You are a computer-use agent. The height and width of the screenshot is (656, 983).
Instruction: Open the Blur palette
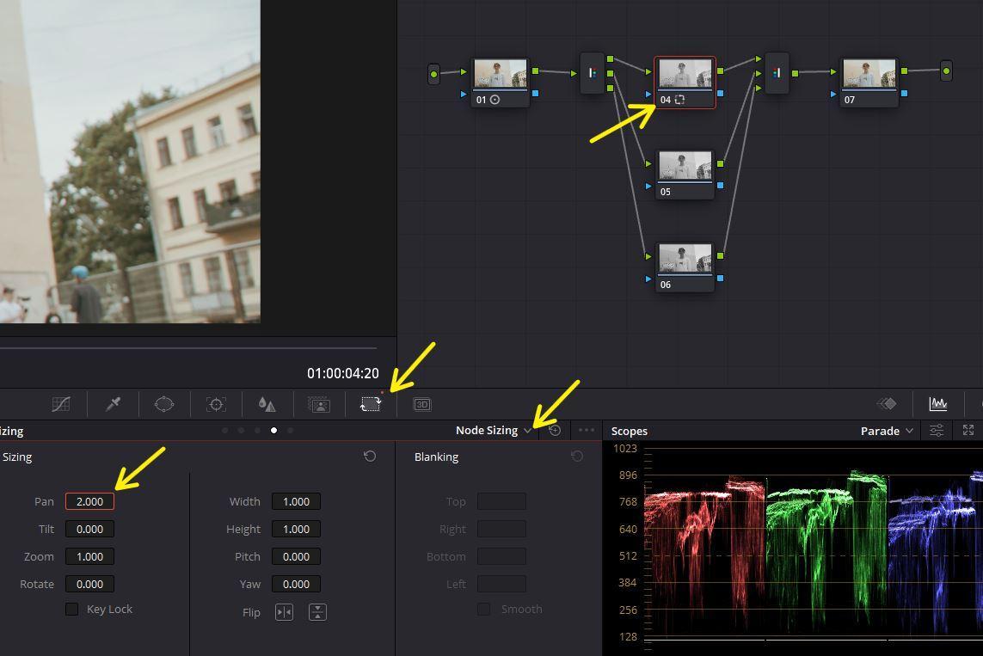[x=267, y=404]
